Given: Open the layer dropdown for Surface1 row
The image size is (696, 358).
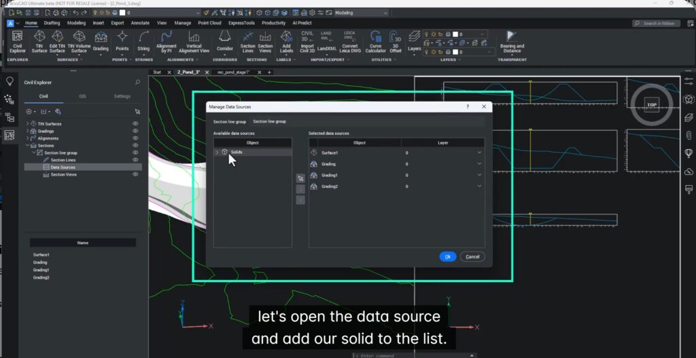Looking at the screenshot, I should click(479, 153).
